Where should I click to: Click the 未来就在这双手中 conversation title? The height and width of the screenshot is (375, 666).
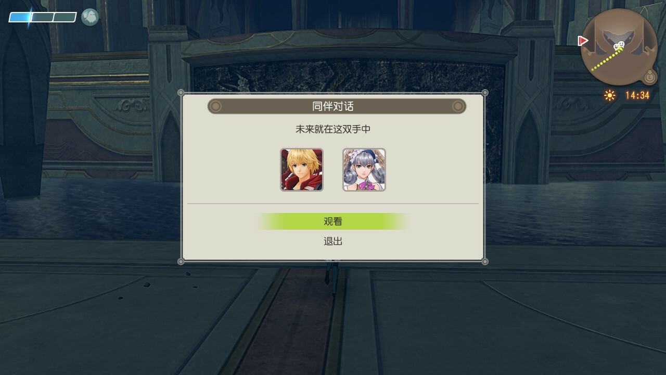point(333,129)
